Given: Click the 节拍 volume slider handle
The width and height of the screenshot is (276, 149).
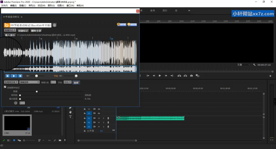Looking at the screenshot, I should pyautogui.click(x=76, y=76).
